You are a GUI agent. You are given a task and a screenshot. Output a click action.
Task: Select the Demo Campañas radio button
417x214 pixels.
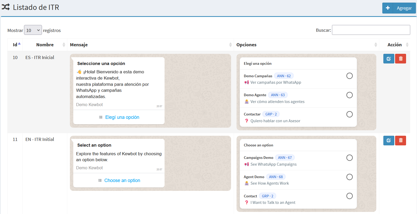coord(349,76)
